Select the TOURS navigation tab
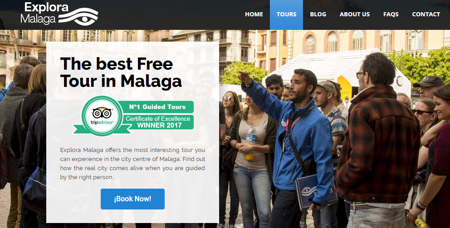Screen dimensions: 450x228 tap(286, 15)
